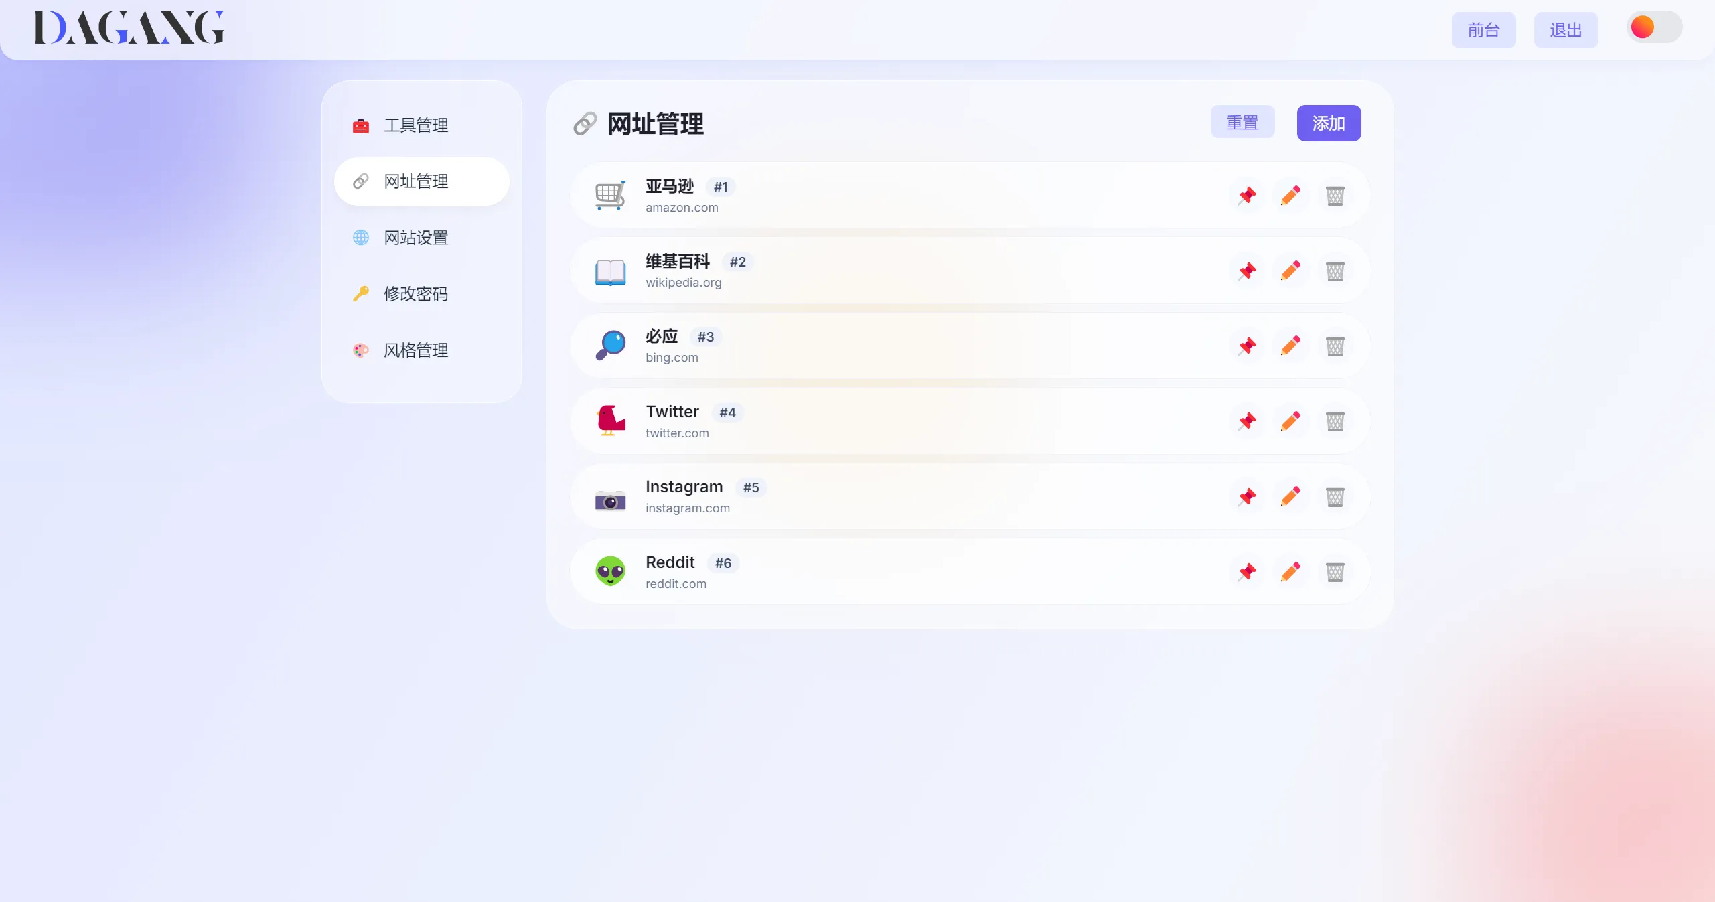
Task: Click the #3 order badge
Action: click(x=706, y=337)
